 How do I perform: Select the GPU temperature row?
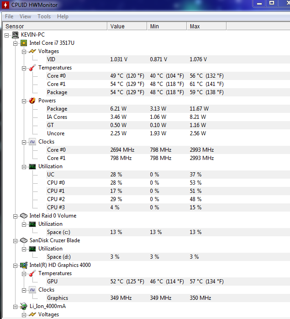[168, 282]
